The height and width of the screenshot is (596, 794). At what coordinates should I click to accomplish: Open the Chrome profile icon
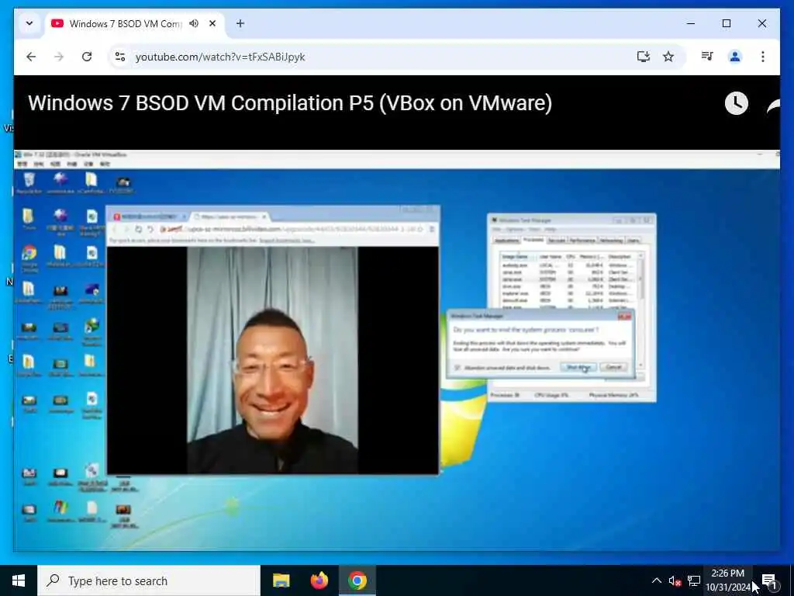[735, 57]
